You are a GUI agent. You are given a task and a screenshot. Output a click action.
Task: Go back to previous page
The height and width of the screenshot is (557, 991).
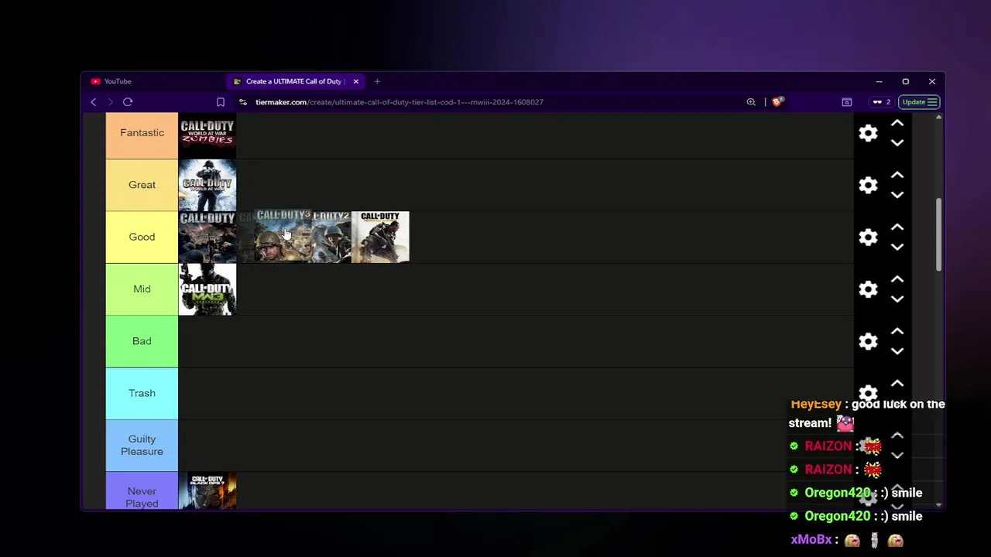pyautogui.click(x=94, y=102)
